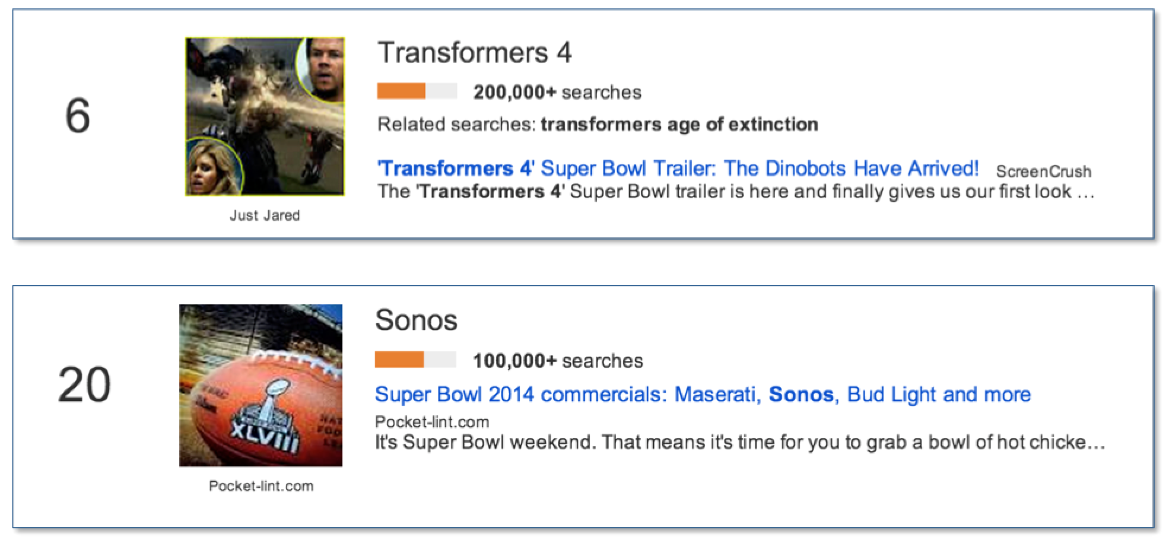This screenshot has width=1169, height=540.
Task: Click the Transformers 4 article snippet text
Action: 736,192
